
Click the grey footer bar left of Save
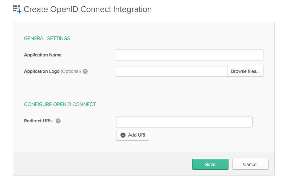coord(102,164)
